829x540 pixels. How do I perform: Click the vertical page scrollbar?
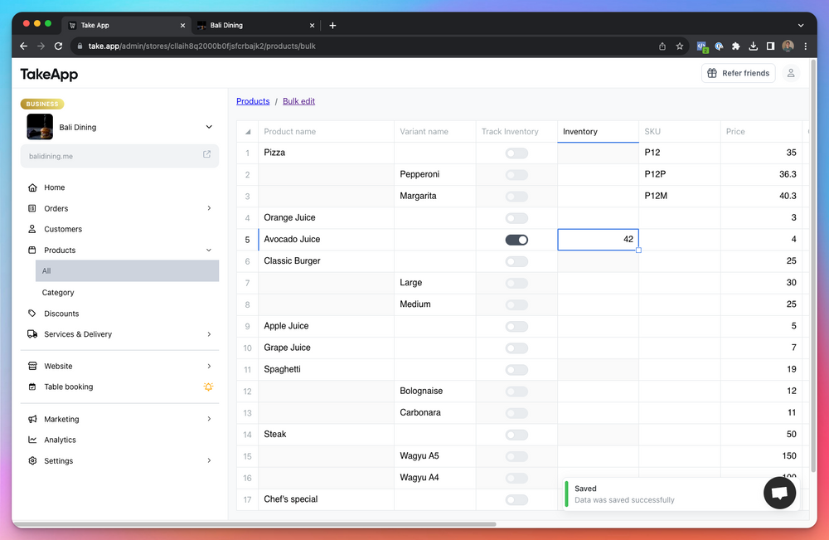point(813,267)
